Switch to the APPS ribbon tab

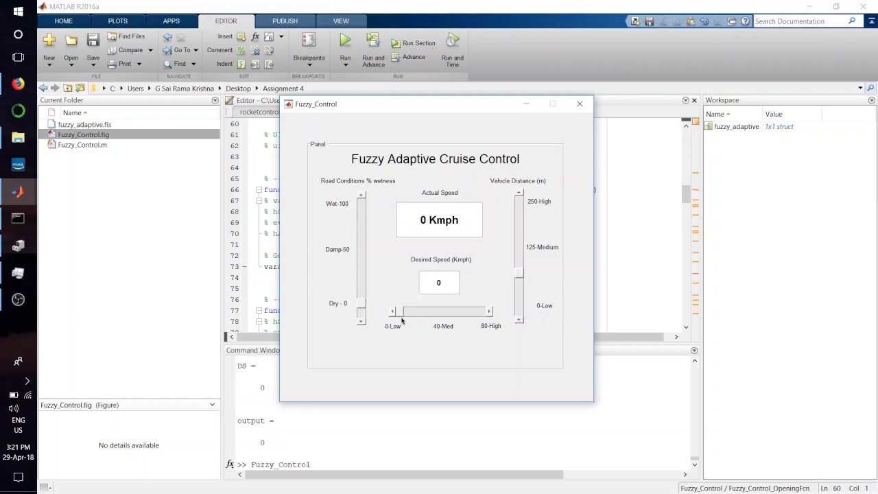pyautogui.click(x=171, y=21)
